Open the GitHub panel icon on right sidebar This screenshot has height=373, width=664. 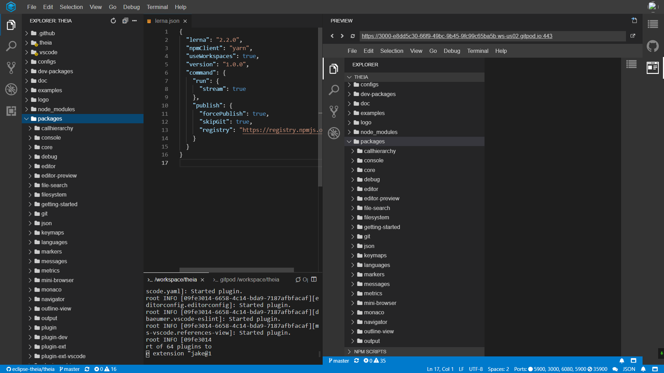click(x=653, y=46)
